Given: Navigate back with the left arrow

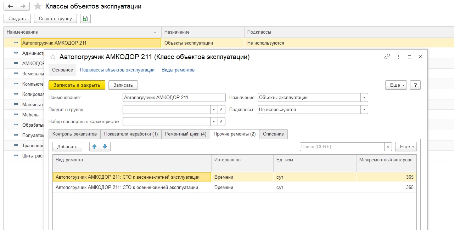Looking at the screenshot, I should [x=11, y=6].
